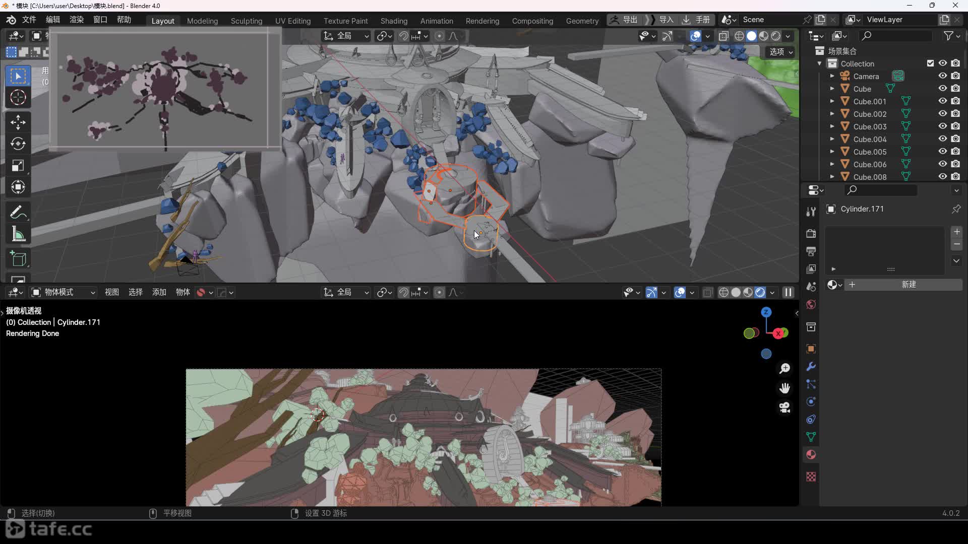The width and height of the screenshot is (968, 544).
Task: Click the camera view toggle icon
Action: coord(784,407)
